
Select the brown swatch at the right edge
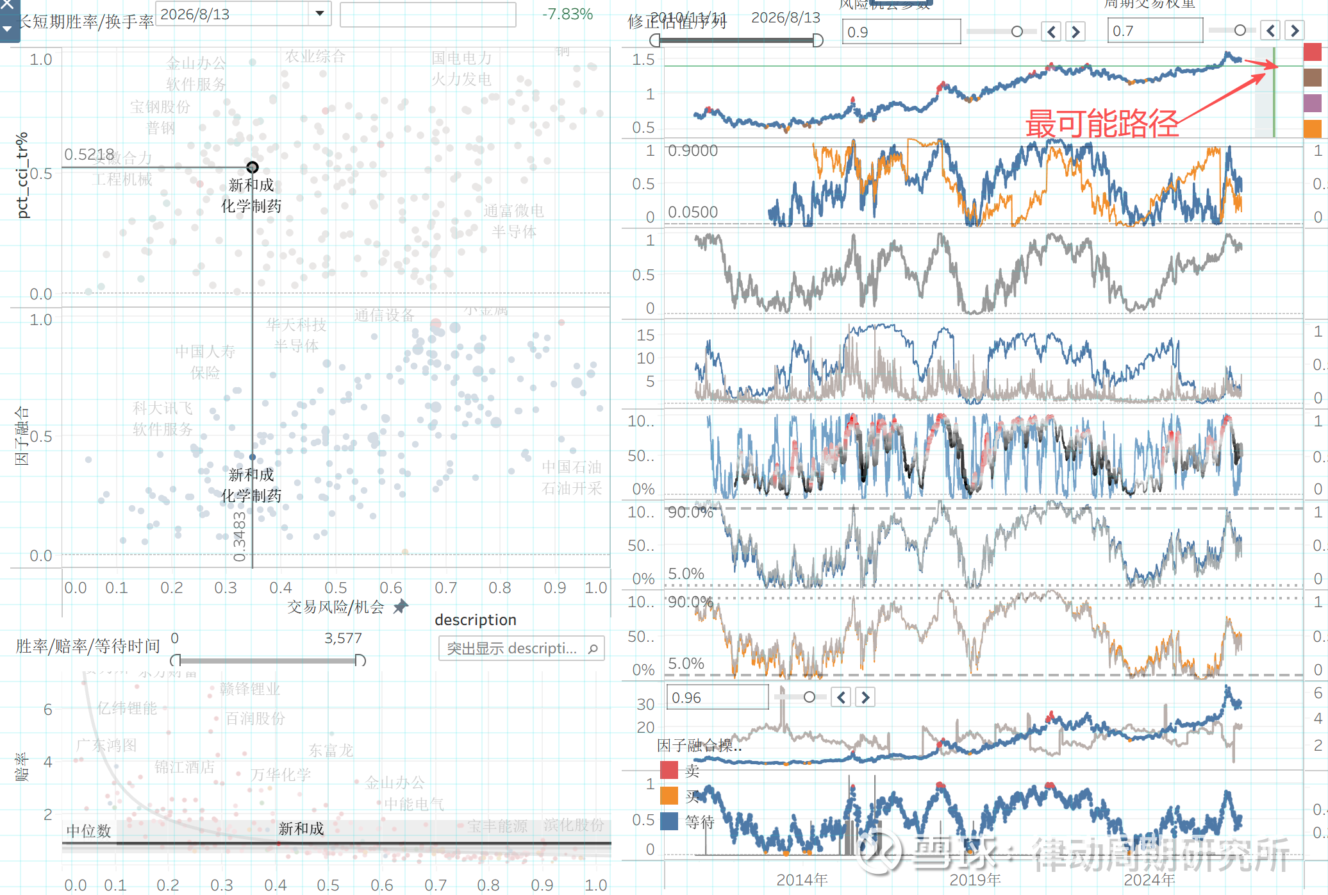pos(1313,78)
